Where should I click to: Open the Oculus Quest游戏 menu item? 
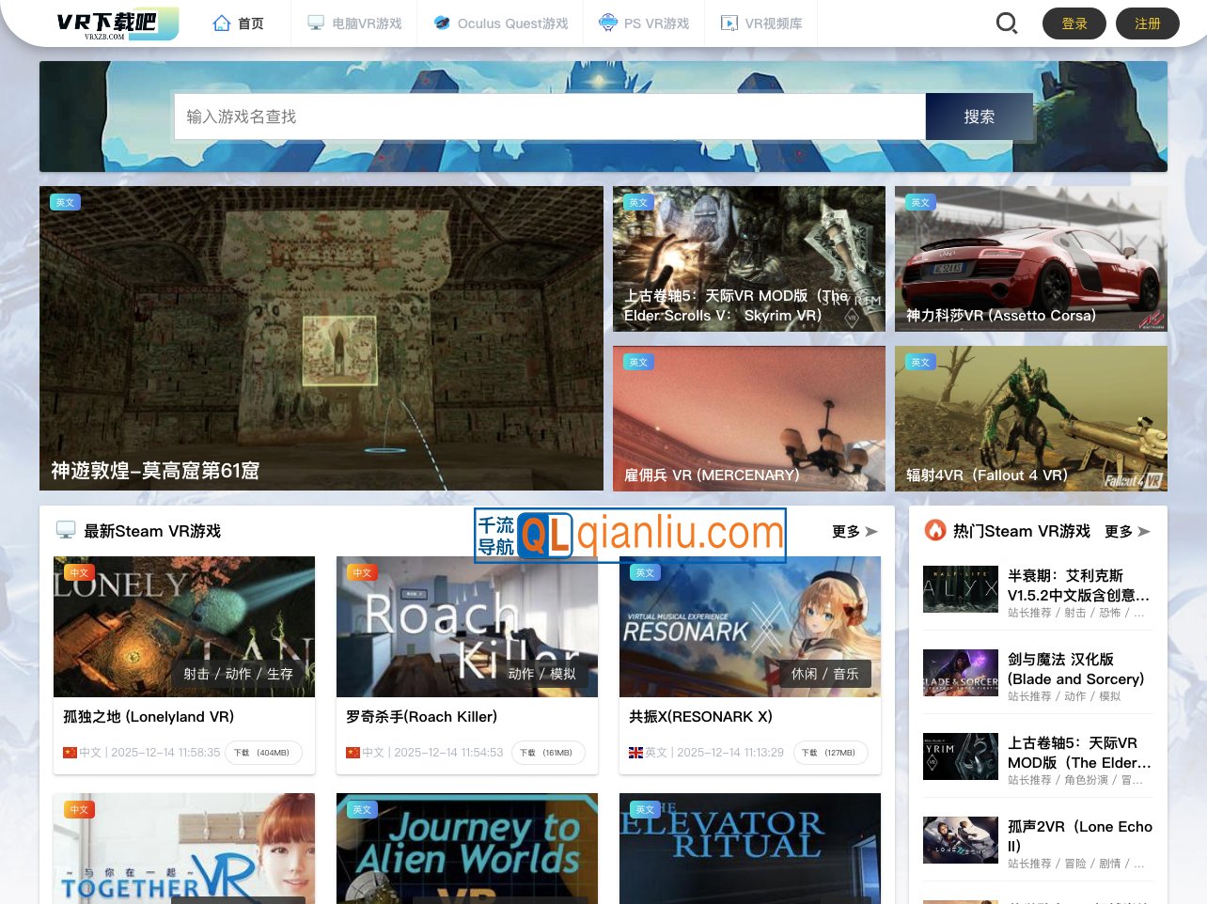(x=512, y=23)
